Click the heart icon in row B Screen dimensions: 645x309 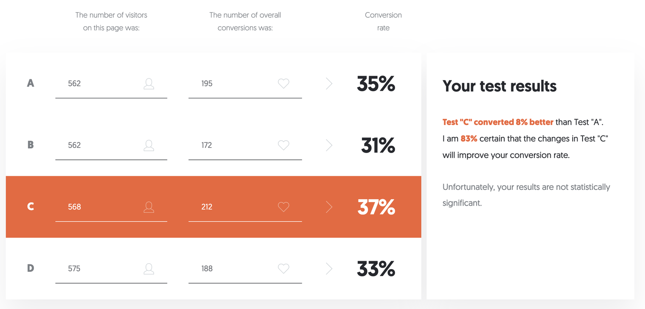click(283, 145)
